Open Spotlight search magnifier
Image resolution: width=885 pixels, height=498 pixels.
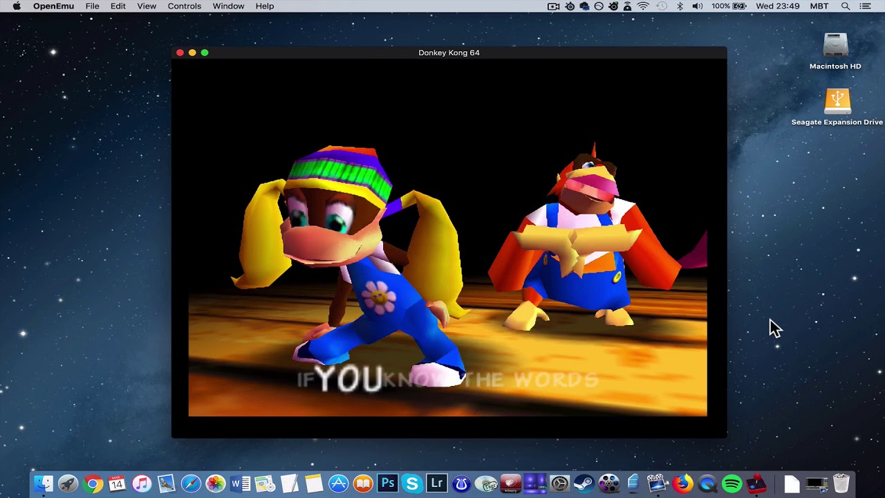pos(845,6)
